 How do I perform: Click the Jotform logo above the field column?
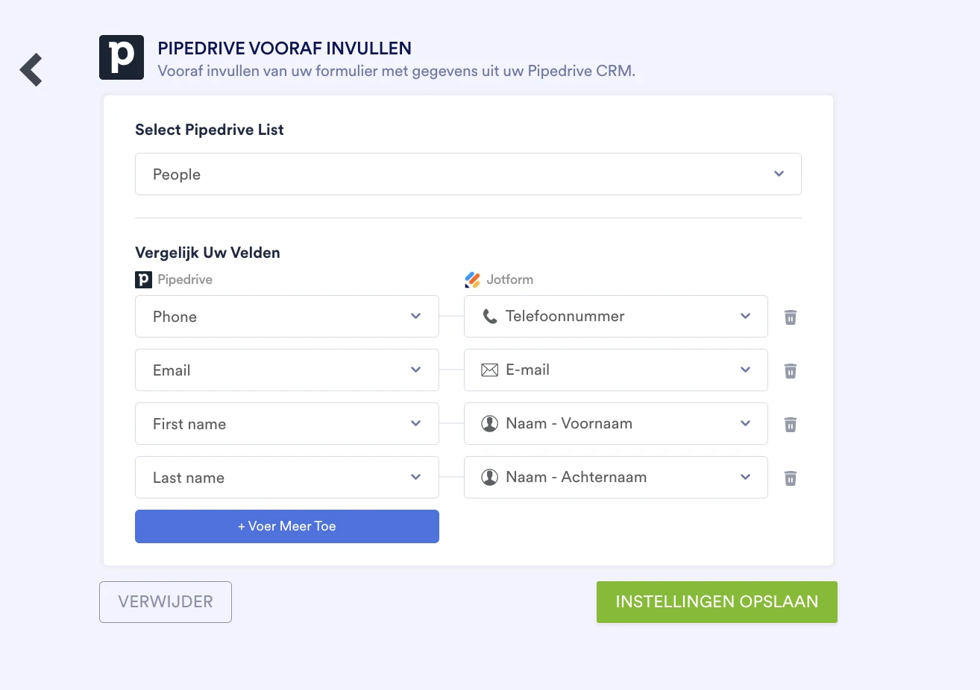[473, 279]
